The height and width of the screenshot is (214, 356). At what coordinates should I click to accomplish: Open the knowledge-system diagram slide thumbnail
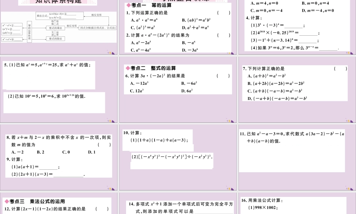click(x=59, y=27)
